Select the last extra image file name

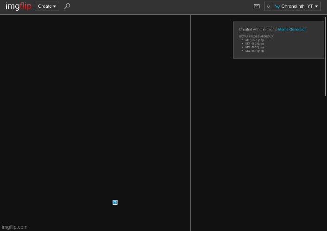[254, 51]
